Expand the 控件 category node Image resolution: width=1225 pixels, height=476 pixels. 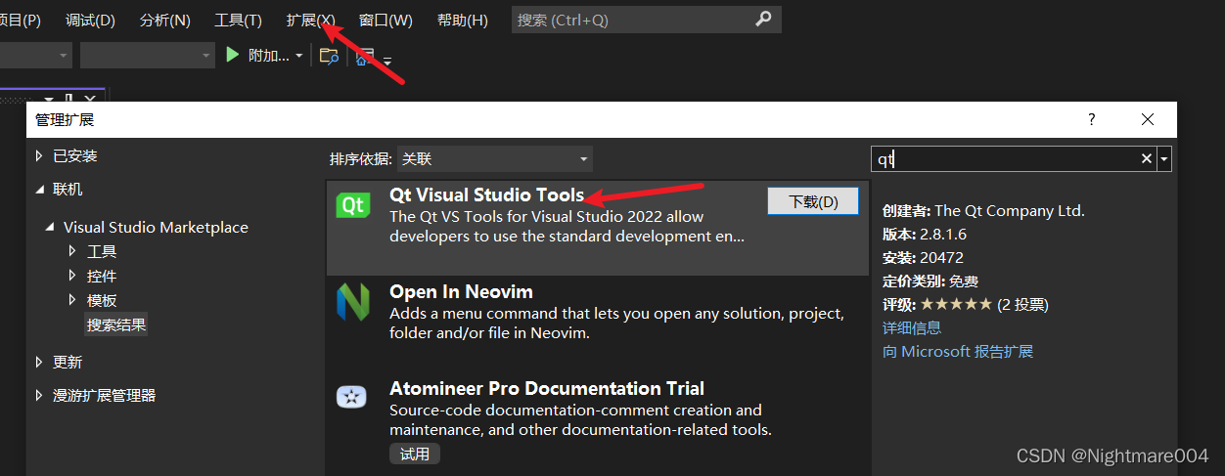(72, 276)
